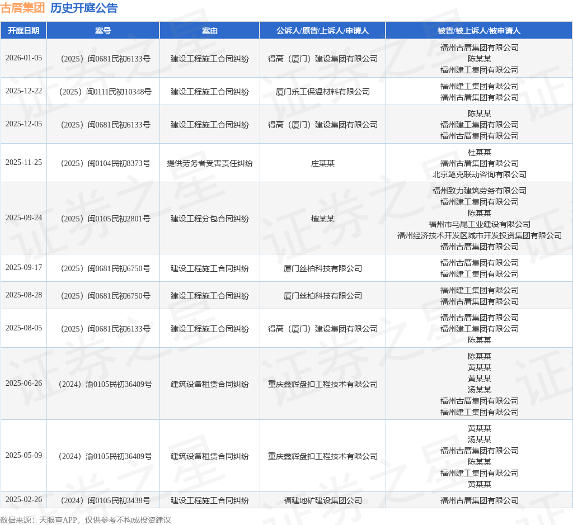Click the date 2025-02-26
573x525 pixels.
[x=24, y=499]
